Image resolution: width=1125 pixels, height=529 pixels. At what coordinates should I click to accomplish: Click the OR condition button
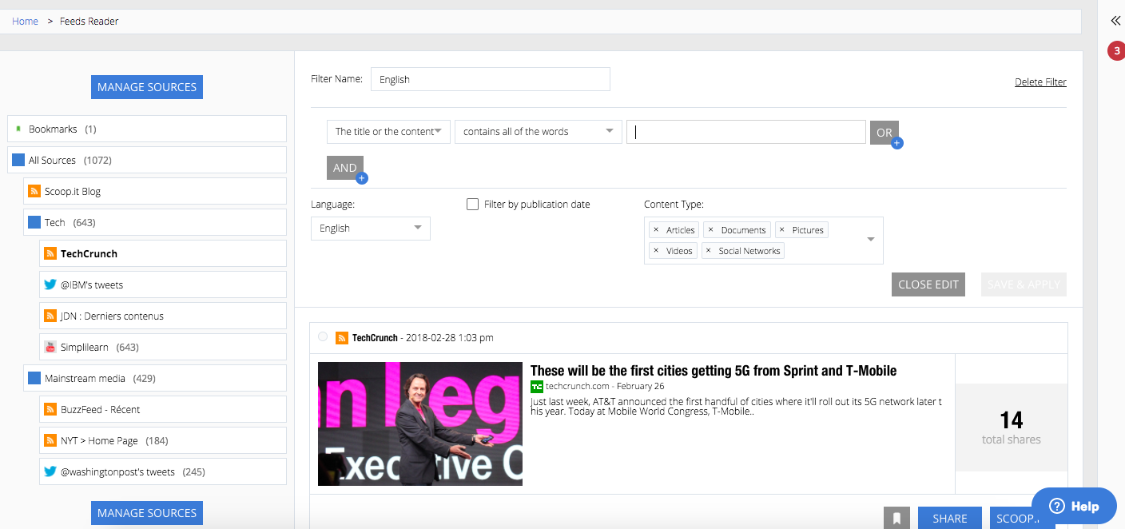pos(884,133)
